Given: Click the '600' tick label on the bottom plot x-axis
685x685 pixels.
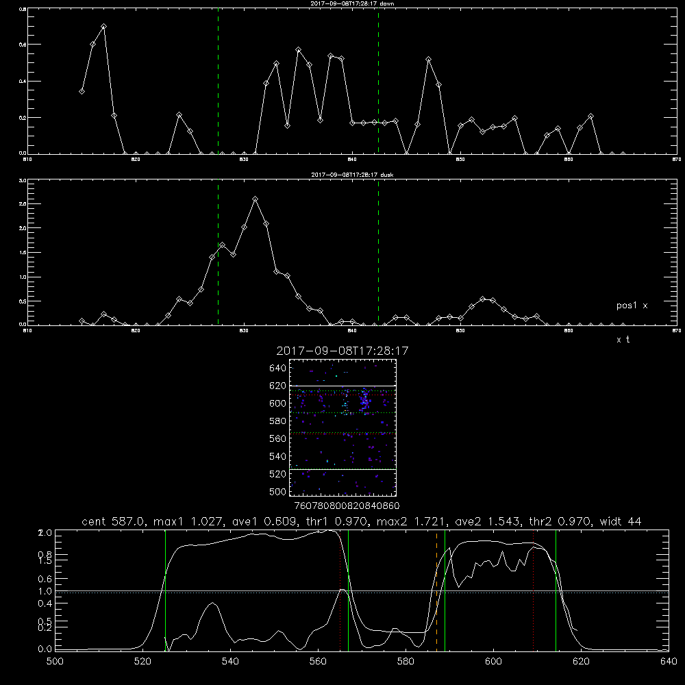Looking at the screenshot, I should point(493,662).
